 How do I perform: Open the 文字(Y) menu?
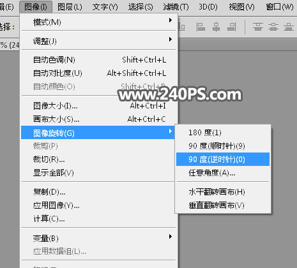(x=105, y=7)
